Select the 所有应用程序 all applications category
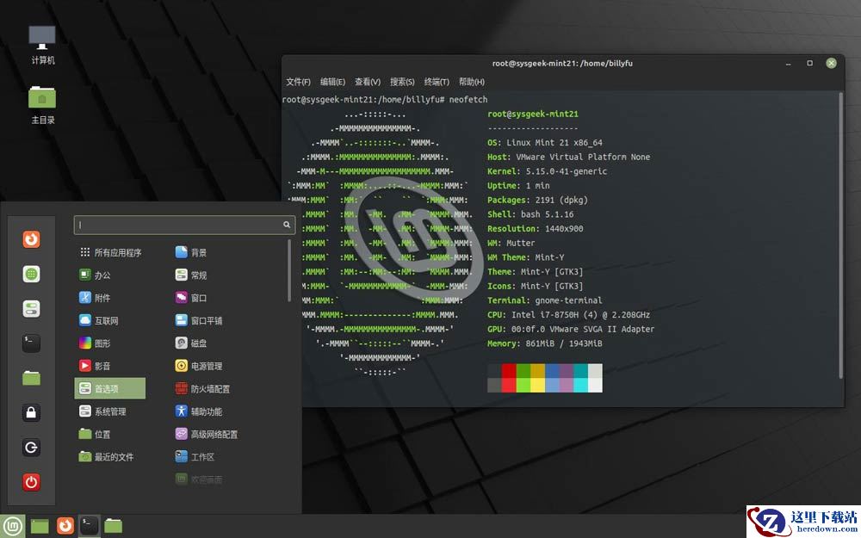The width and height of the screenshot is (861, 538). click(110, 252)
